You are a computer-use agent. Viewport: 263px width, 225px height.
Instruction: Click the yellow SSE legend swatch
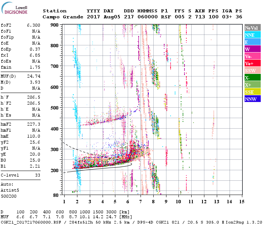tap(252, 92)
